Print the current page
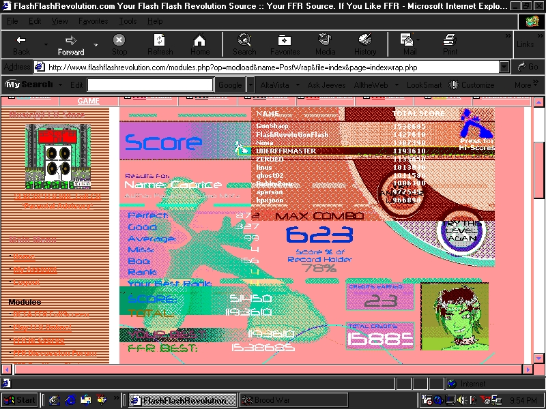 [x=450, y=45]
